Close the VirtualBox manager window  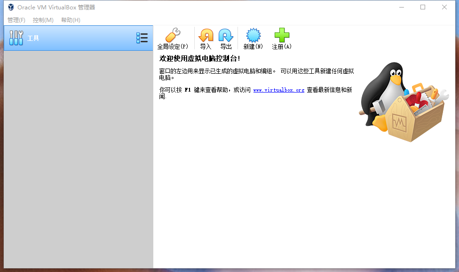444,7
